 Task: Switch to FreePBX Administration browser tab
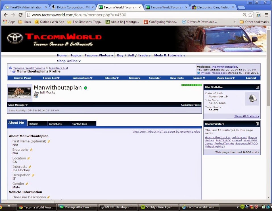pos(26,7)
